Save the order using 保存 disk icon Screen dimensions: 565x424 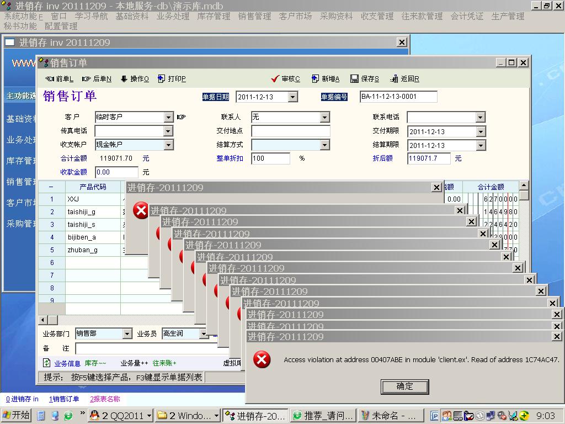click(x=354, y=79)
